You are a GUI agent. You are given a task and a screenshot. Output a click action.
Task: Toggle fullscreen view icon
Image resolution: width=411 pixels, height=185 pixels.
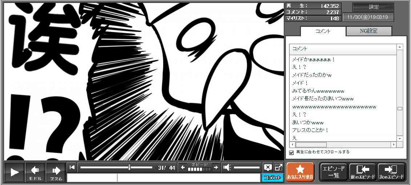click(279, 167)
